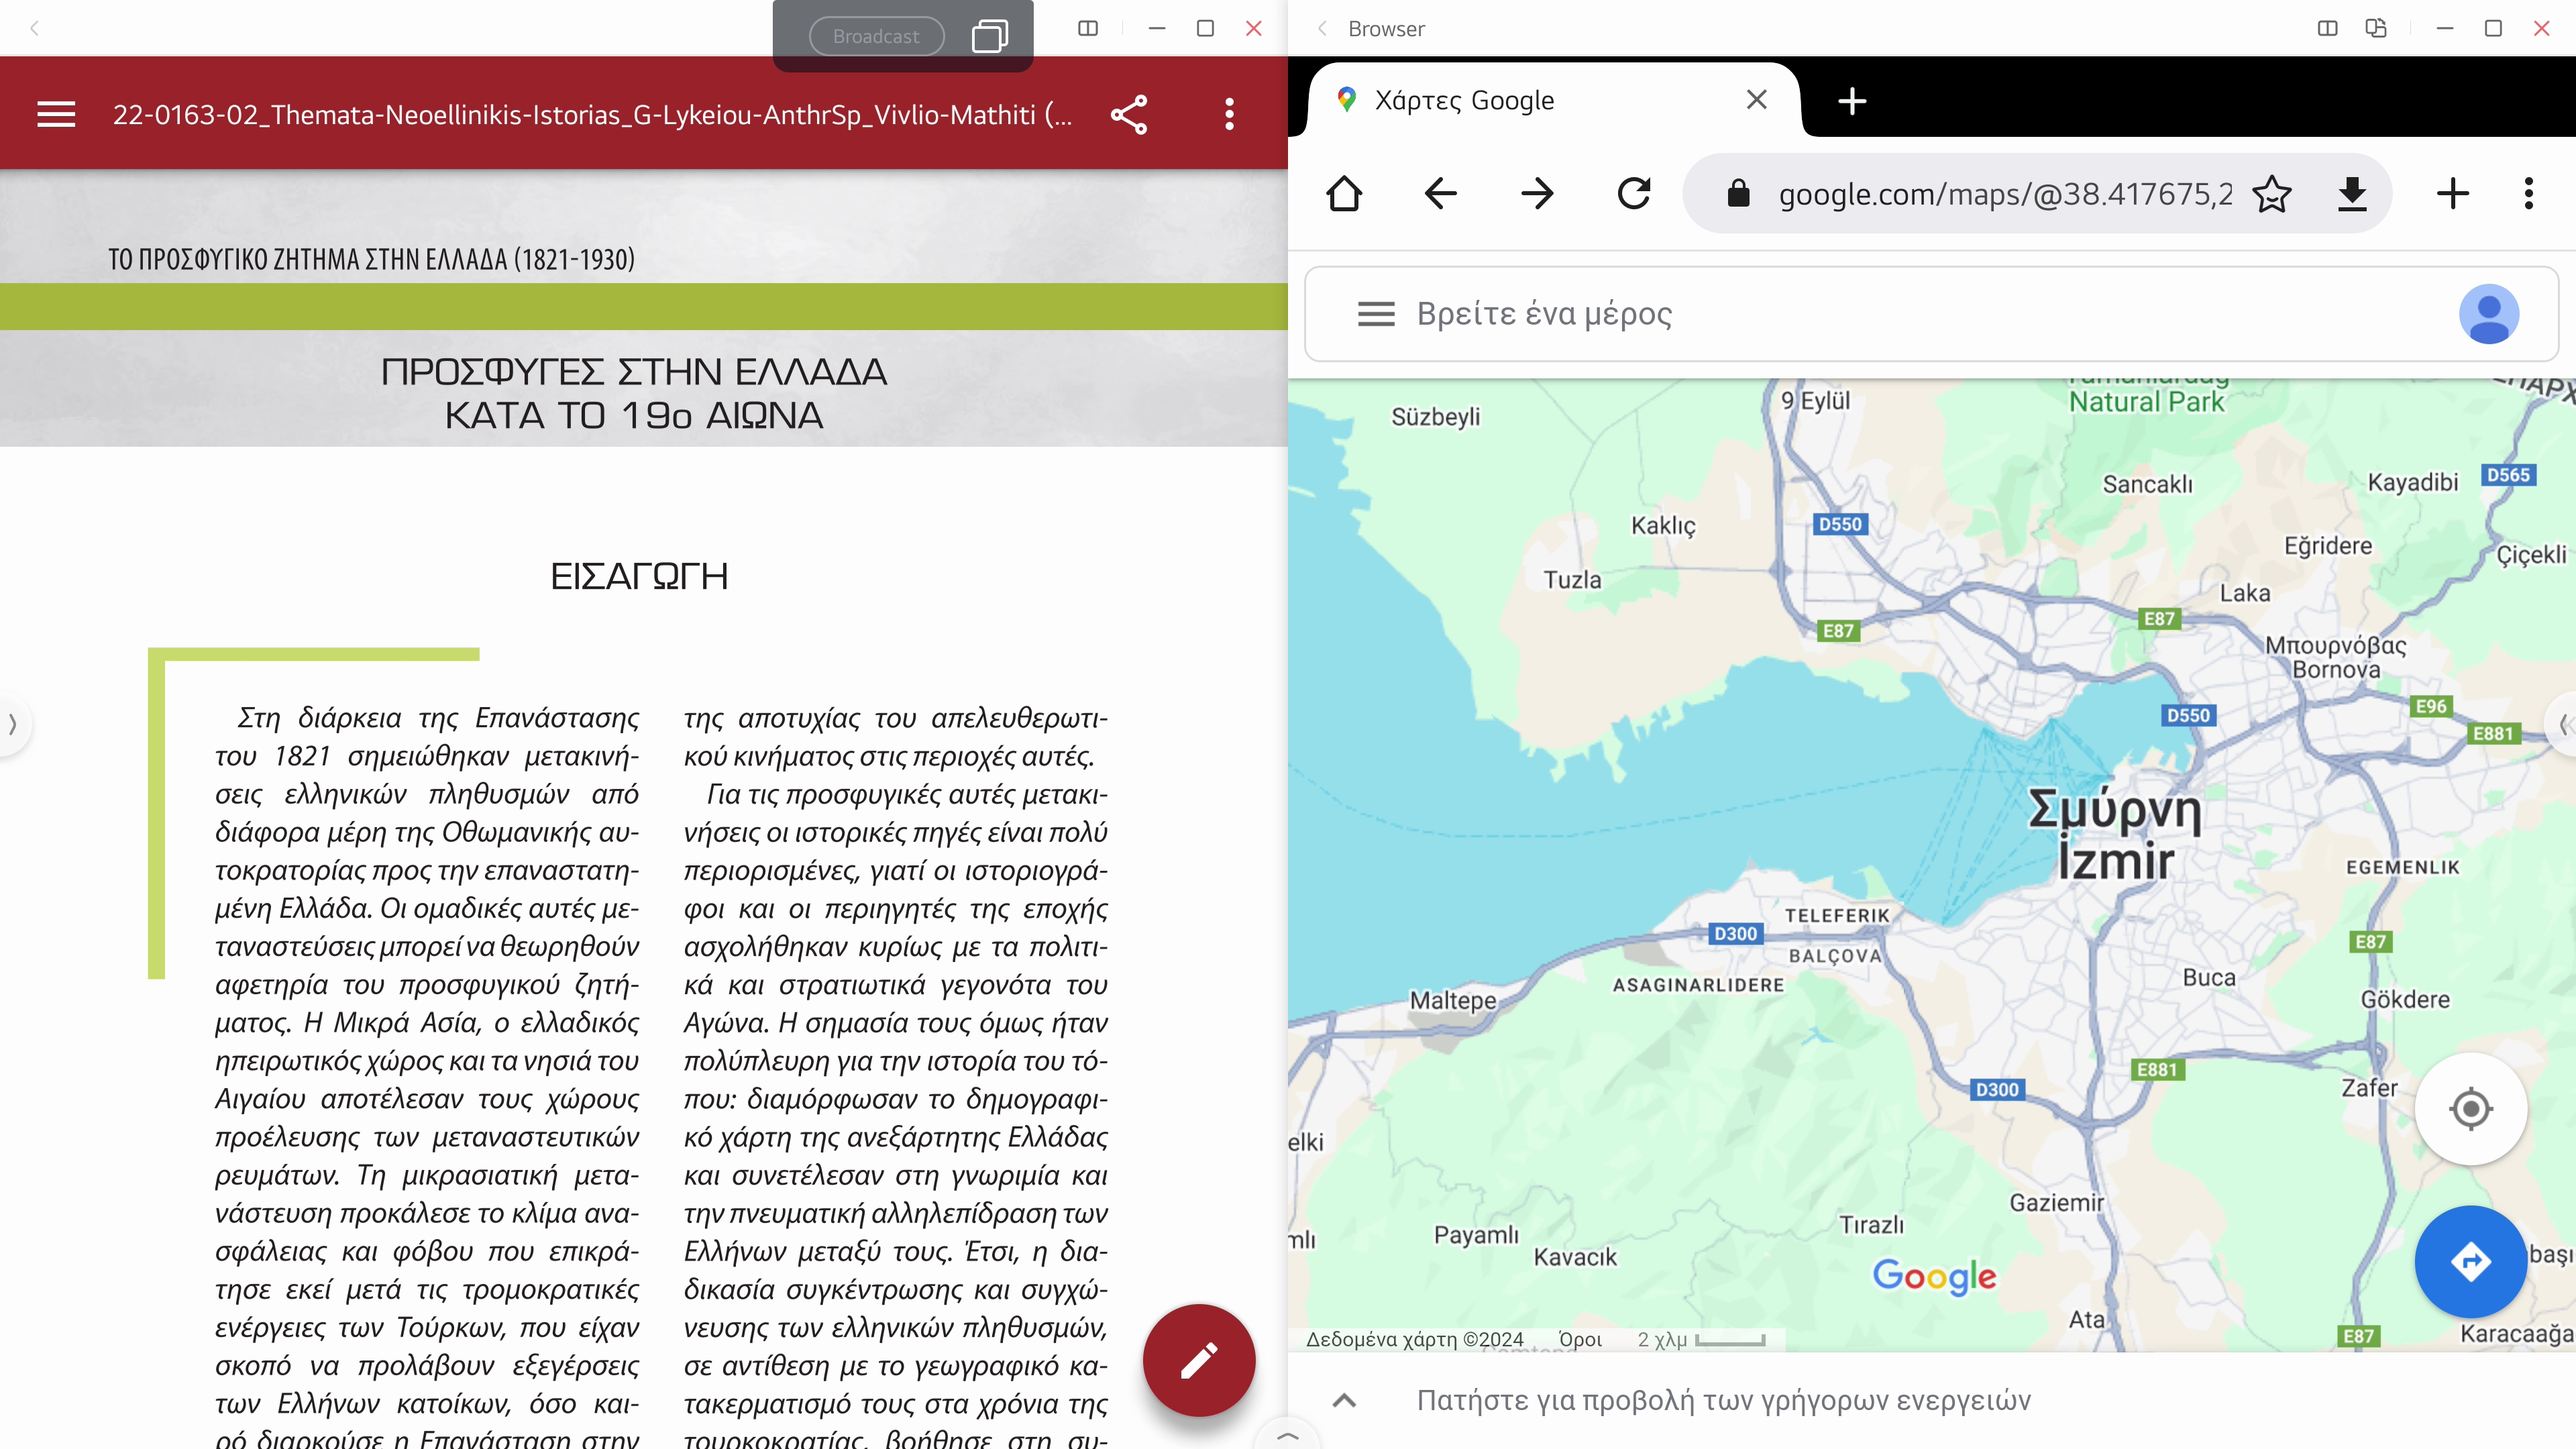Focus the google.com/maps address bar
2576x1449 pixels.
pos(2005,193)
